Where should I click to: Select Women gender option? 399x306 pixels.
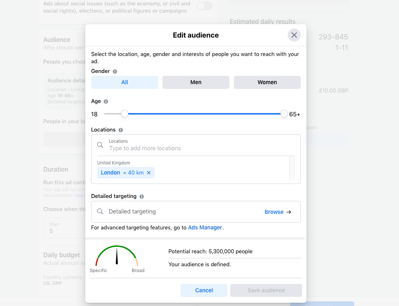point(267,82)
